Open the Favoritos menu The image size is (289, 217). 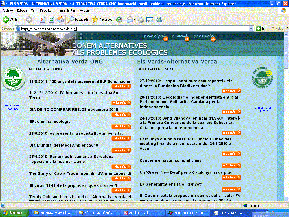point(47,10)
